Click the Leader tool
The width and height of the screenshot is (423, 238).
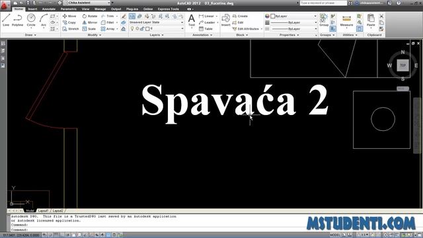click(207, 22)
